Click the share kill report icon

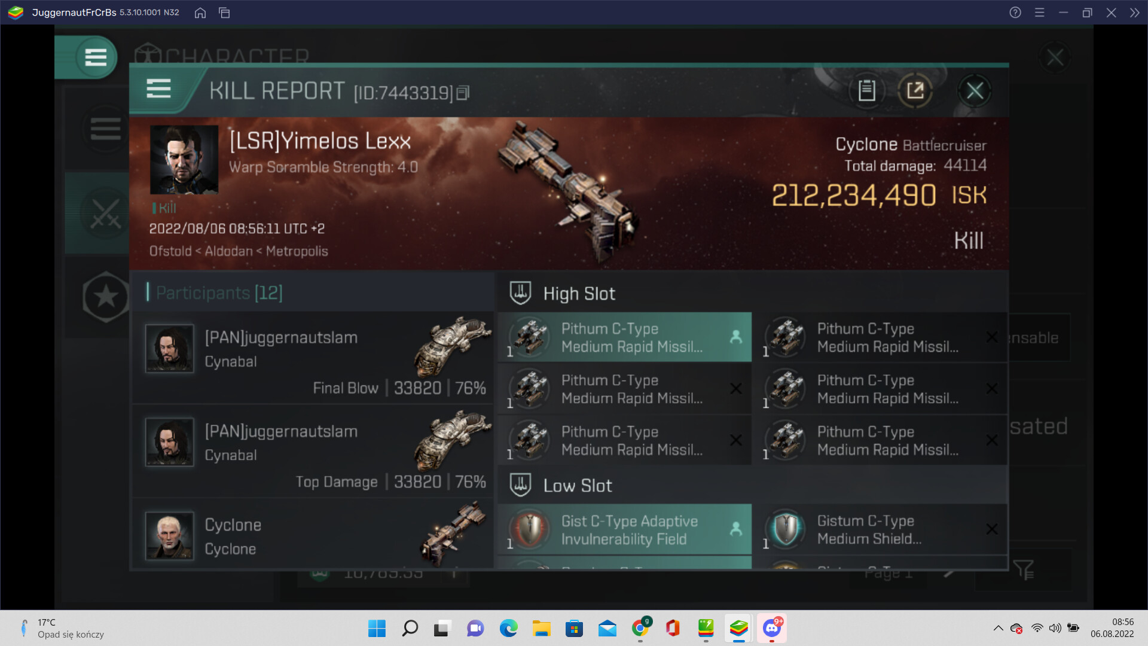pyautogui.click(x=915, y=91)
